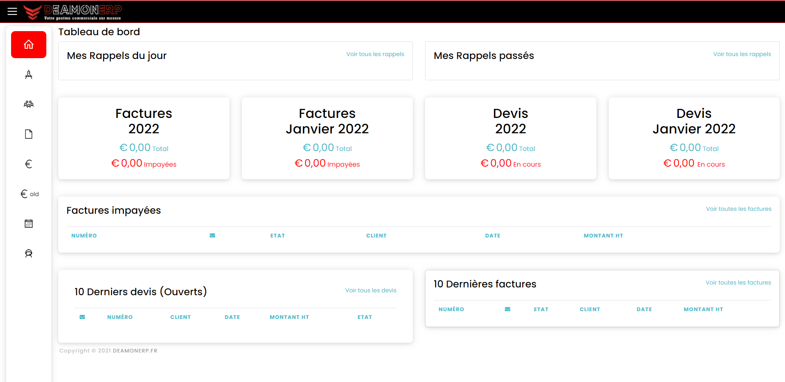Visit DEAMONERP.FR footer link

[135, 351]
